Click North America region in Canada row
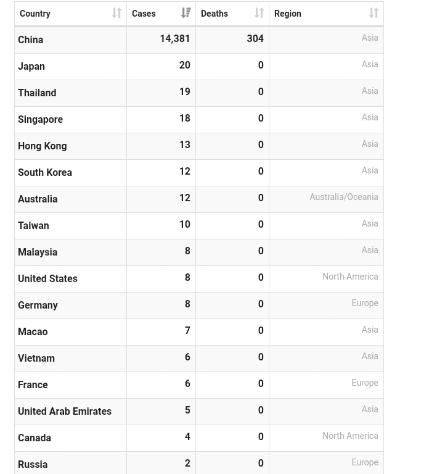The height and width of the screenshot is (474, 421). pos(350,436)
